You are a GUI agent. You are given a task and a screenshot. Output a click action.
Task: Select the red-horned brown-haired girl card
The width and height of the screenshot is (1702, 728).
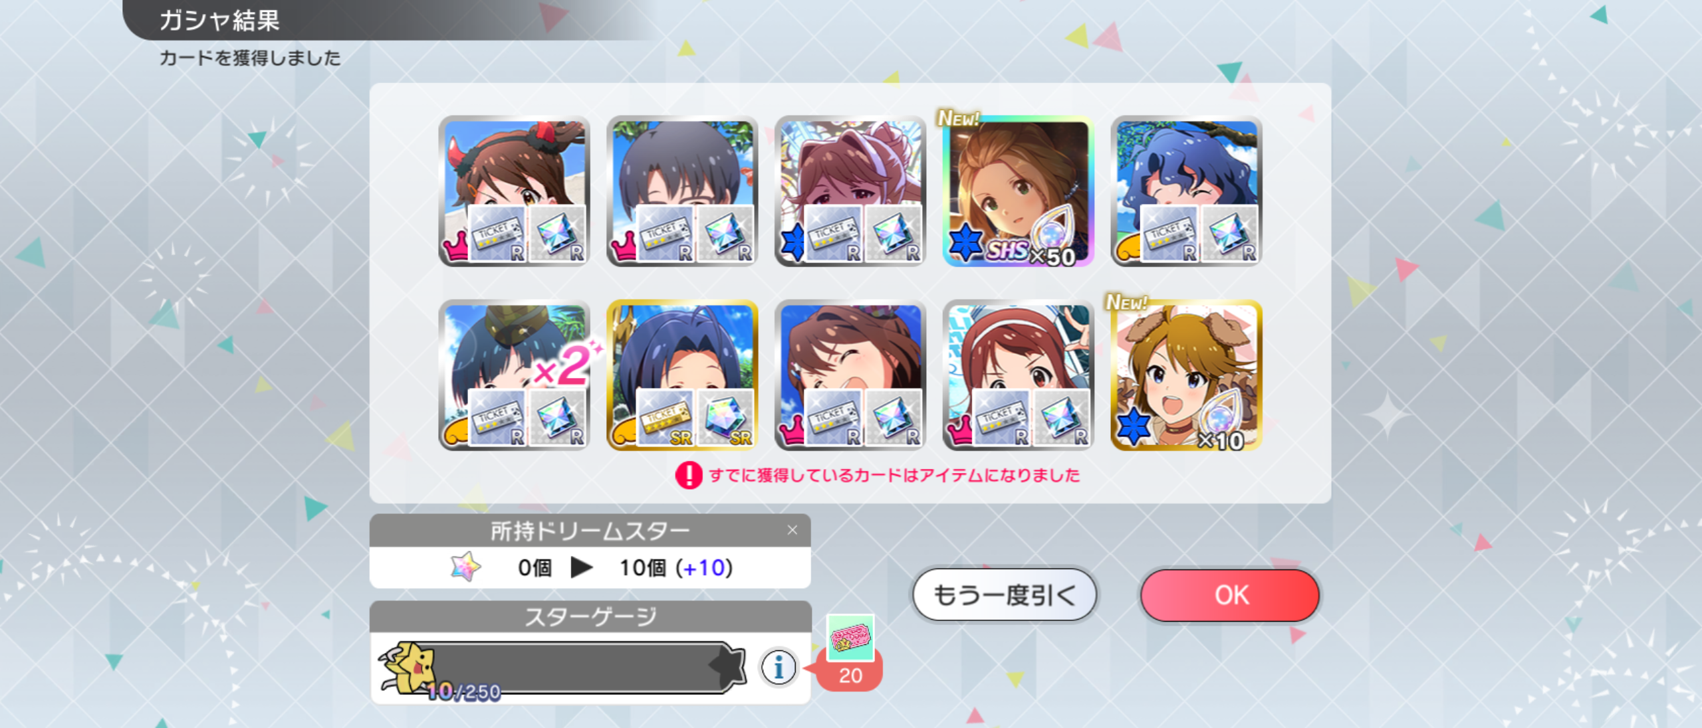514,191
